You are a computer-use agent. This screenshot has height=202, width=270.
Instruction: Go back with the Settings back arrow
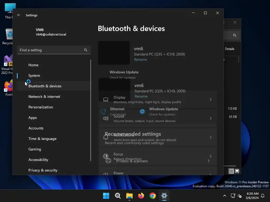pyautogui.click(x=19, y=15)
